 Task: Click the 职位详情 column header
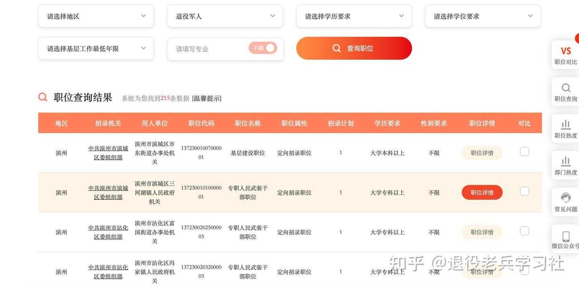coord(482,123)
